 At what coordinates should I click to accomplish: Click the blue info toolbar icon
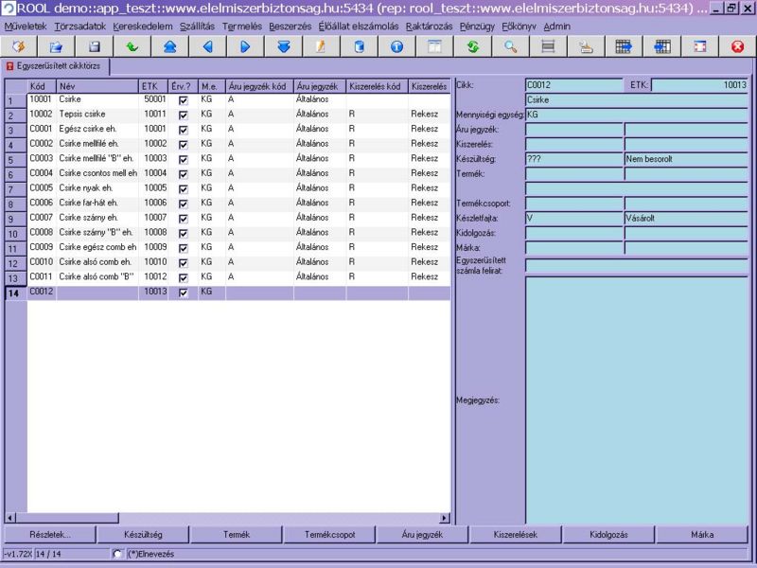tap(396, 45)
